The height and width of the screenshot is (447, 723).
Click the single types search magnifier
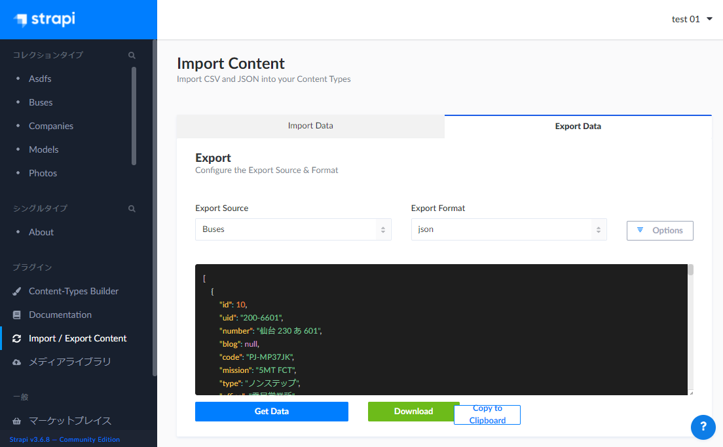(132, 208)
